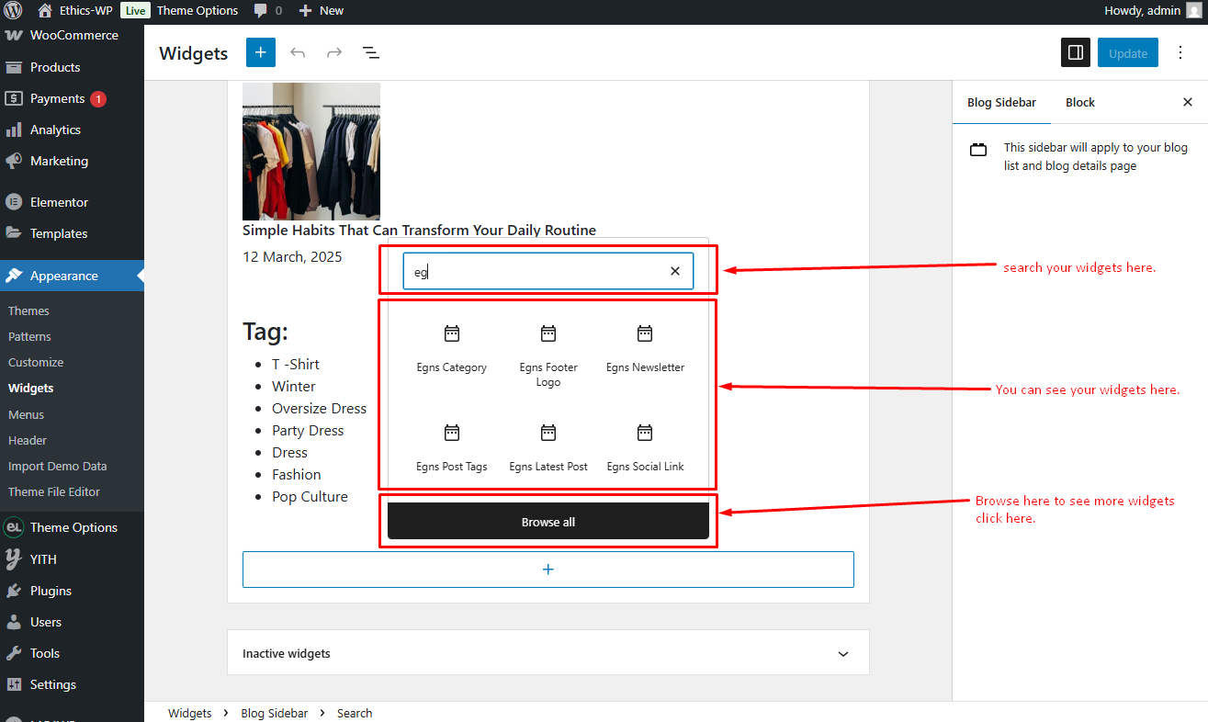
Task: Open Import Demo Data submenu
Action: point(57,466)
